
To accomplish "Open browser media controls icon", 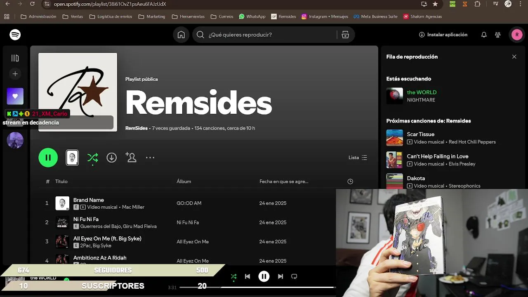I will click(x=496, y=4).
